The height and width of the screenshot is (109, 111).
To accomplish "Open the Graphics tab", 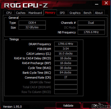I will pyautogui.click(x=75, y=13).
